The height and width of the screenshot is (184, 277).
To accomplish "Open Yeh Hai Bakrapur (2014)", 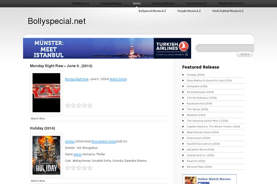I will pos(202,98).
